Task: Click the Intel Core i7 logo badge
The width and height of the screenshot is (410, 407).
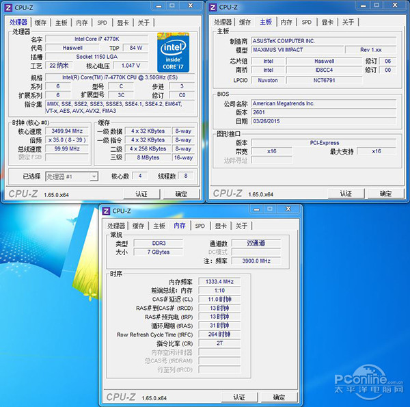Action: pos(173,53)
